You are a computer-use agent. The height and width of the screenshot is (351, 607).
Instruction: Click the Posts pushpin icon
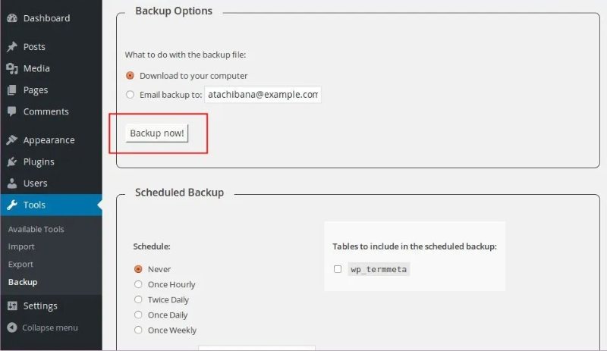pos(12,47)
